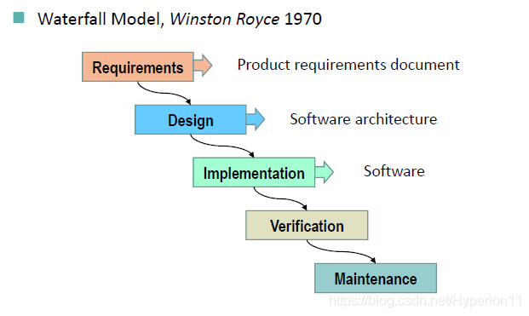Click the green arrow beside Implementation

coord(325,172)
